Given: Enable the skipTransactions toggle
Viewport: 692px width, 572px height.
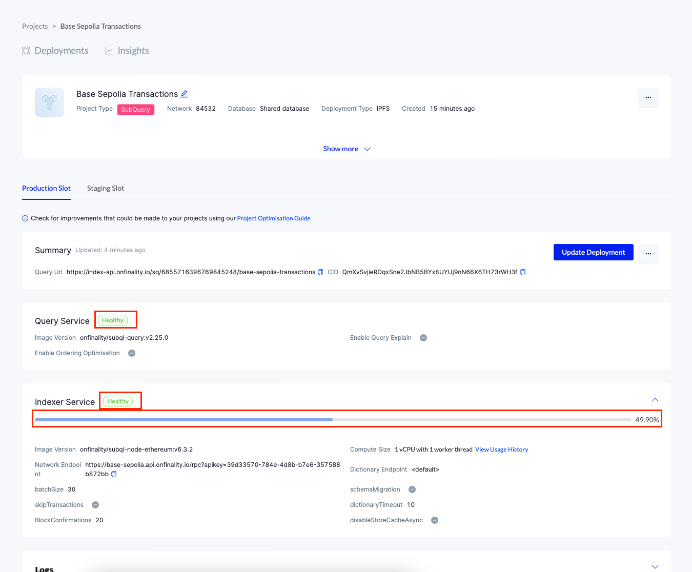Looking at the screenshot, I should [95, 504].
